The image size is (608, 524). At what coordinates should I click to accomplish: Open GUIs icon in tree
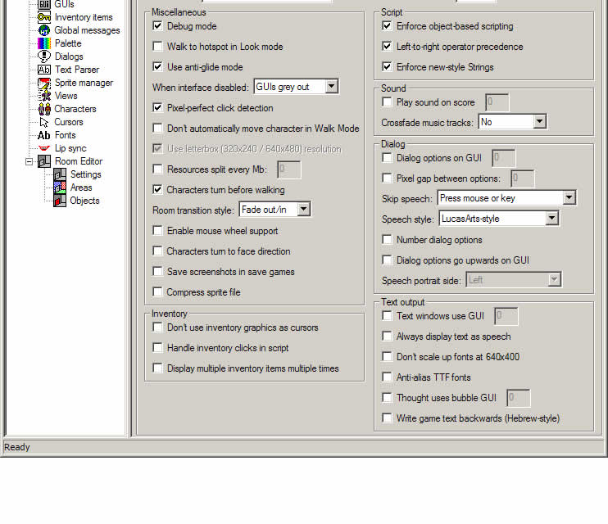[43, 4]
